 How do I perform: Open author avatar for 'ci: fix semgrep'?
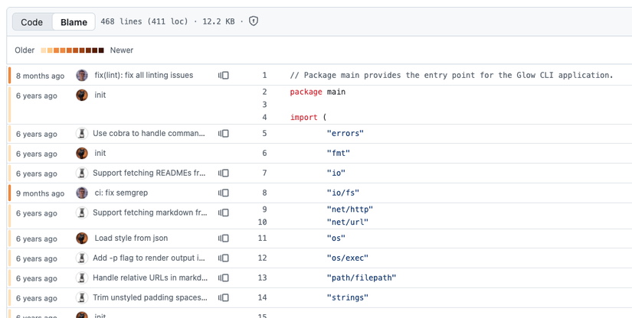coord(82,193)
